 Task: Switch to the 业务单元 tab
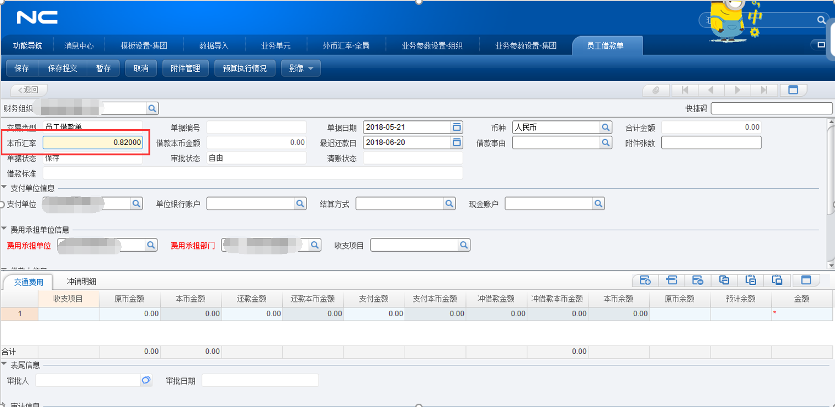pyautogui.click(x=276, y=46)
